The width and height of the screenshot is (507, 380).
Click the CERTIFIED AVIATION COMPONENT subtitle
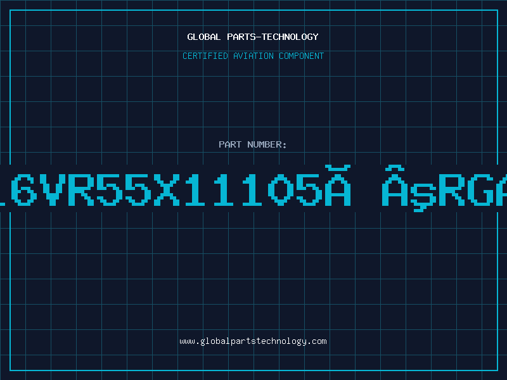[x=253, y=56]
